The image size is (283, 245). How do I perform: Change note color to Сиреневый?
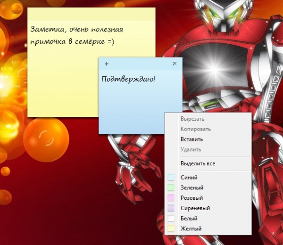point(208,208)
